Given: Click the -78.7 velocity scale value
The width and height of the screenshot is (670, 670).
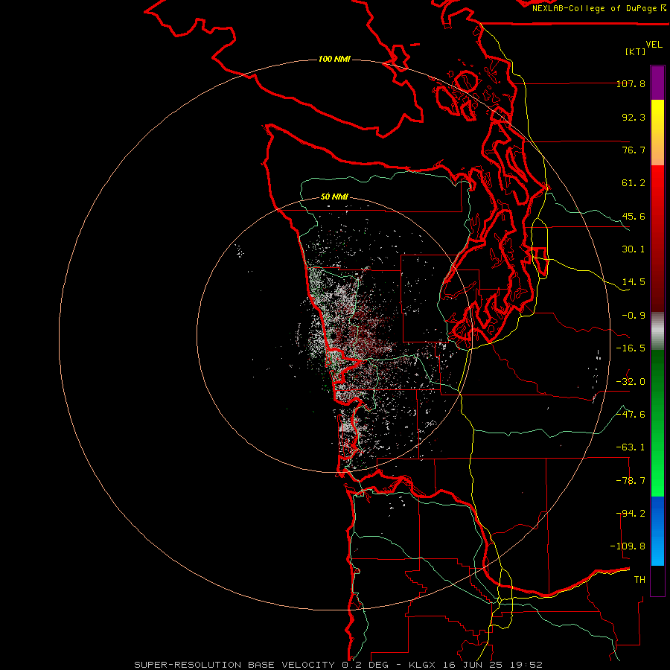Looking at the screenshot, I should tap(631, 481).
